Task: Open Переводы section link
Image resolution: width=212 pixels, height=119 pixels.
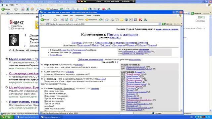Action: (x=77, y=43)
